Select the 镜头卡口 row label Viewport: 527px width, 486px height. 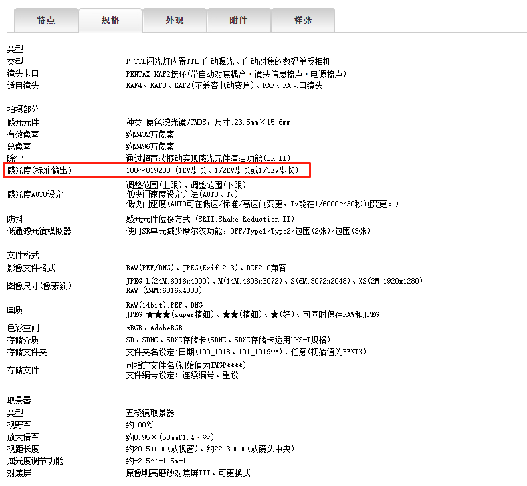[23, 74]
